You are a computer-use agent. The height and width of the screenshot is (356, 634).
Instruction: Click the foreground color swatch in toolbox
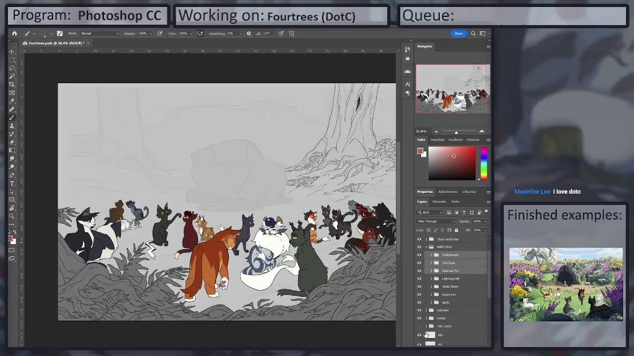[x=10, y=238]
